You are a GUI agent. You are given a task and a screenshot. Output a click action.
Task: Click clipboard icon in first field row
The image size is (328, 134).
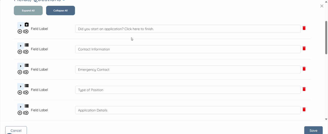[x=27, y=25]
